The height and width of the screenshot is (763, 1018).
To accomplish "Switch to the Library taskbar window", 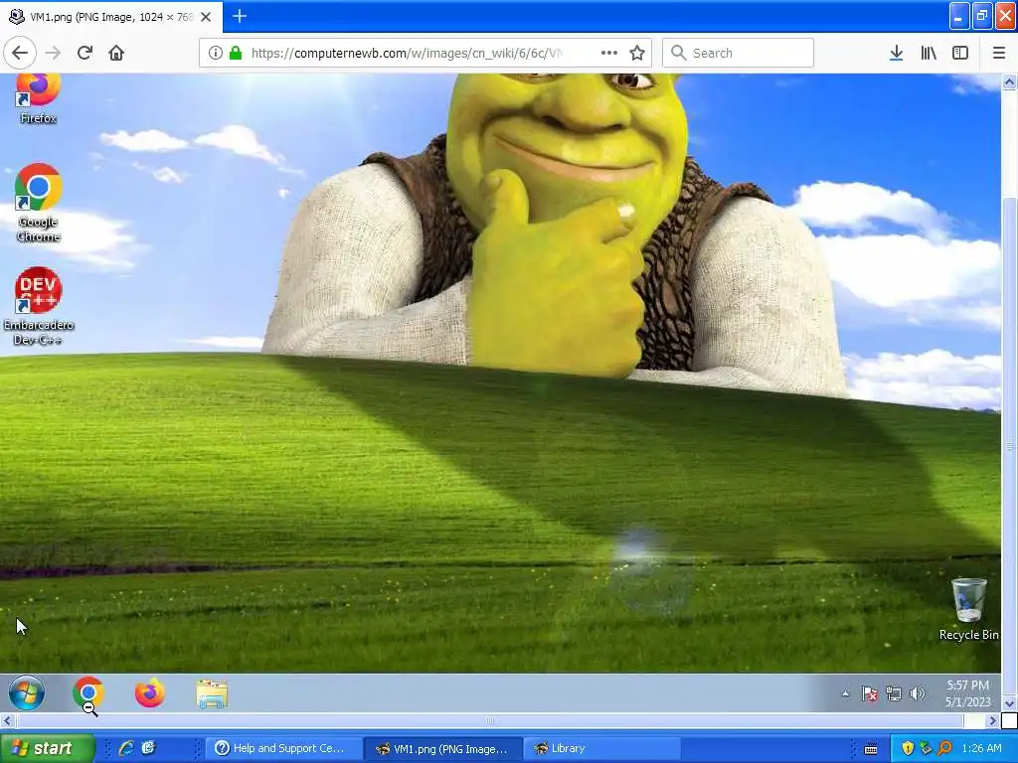I will pos(601,748).
